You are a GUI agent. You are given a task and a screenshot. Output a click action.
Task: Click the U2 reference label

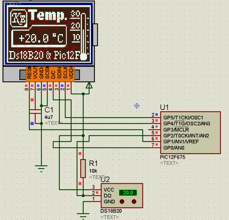[105, 179]
